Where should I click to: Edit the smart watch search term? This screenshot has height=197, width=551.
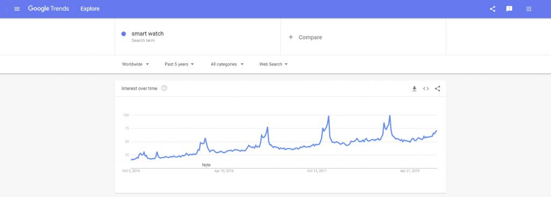click(147, 34)
